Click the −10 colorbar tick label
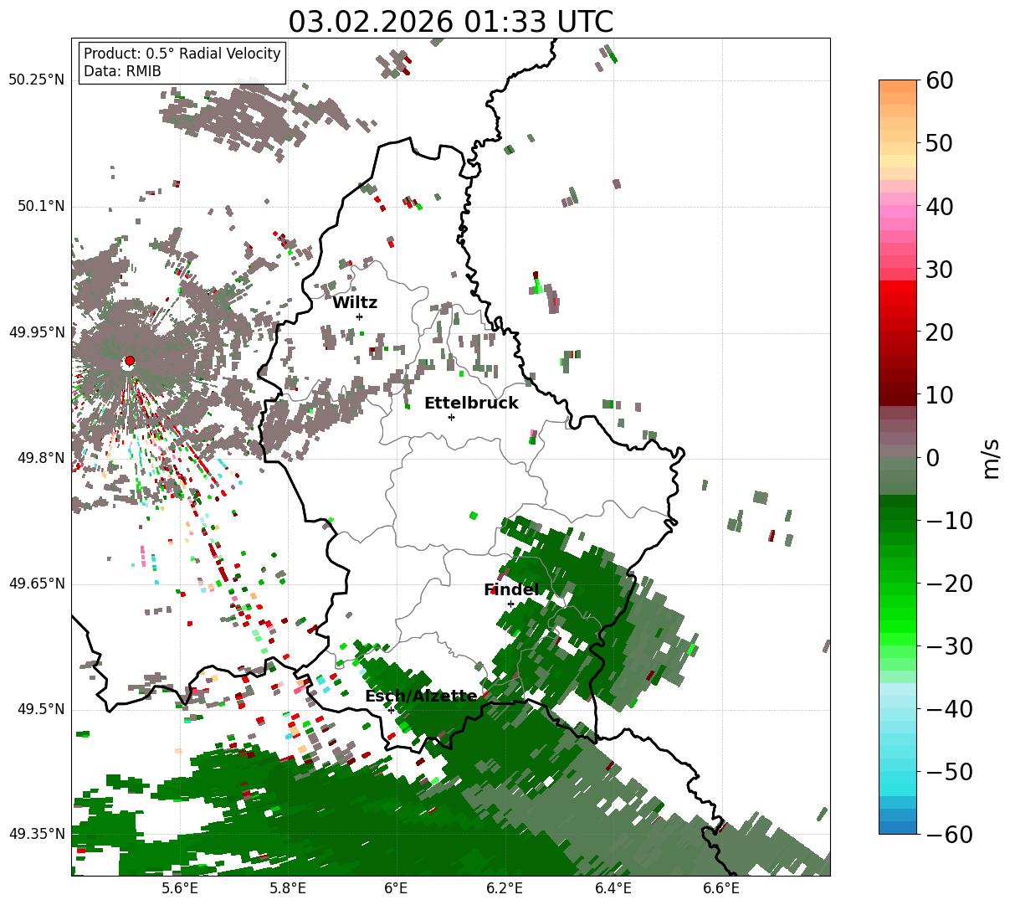Image resolution: width=1010 pixels, height=905 pixels. [x=949, y=521]
